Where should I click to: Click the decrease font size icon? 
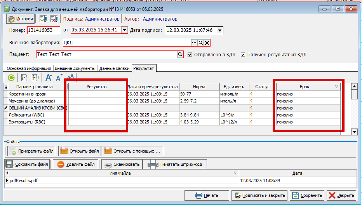click(x=59, y=78)
